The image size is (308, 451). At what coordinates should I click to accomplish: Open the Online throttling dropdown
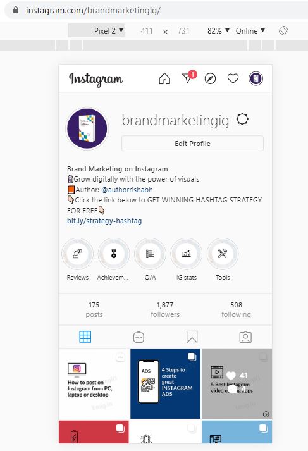pyautogui.click(x=250, y=31)
